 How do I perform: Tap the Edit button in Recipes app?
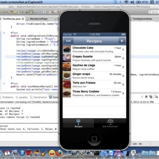[68, 41]
